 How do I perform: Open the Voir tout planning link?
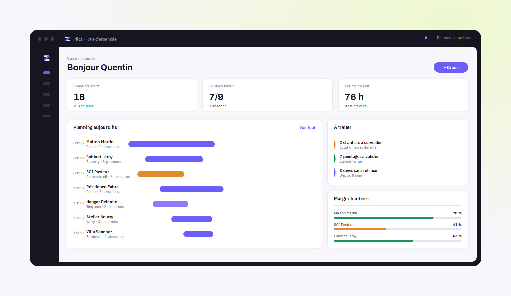pyautogui.click(x=307, y=127)
